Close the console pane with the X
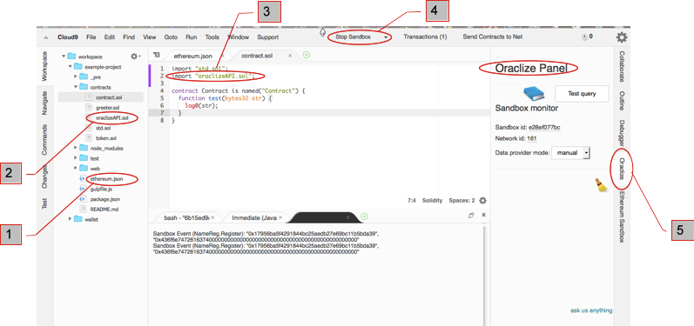The width and height of the screenshot is (694, 326). (484, 215)
